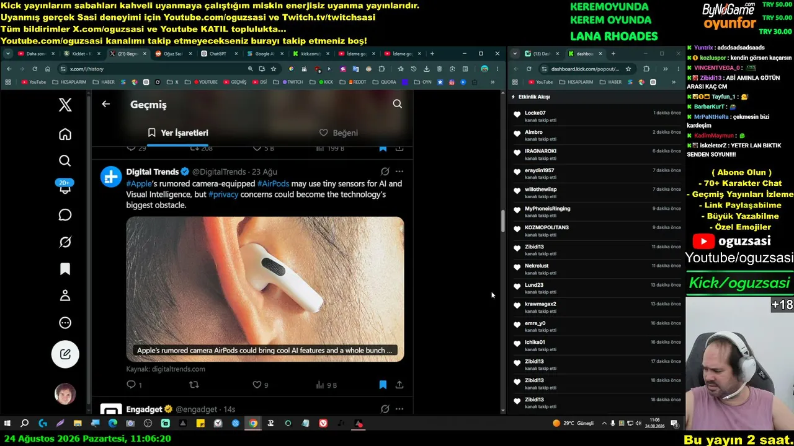This screenshot has width=794, height=446.
Task: Open HABER bookmark folder in Kick window
Action: (x=610, y=82)
